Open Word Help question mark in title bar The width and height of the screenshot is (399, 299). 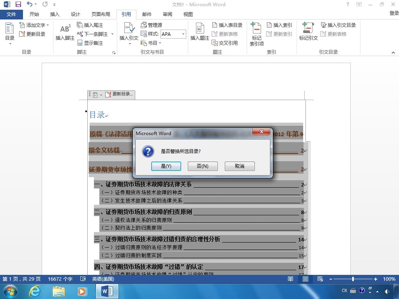point(348,4)
